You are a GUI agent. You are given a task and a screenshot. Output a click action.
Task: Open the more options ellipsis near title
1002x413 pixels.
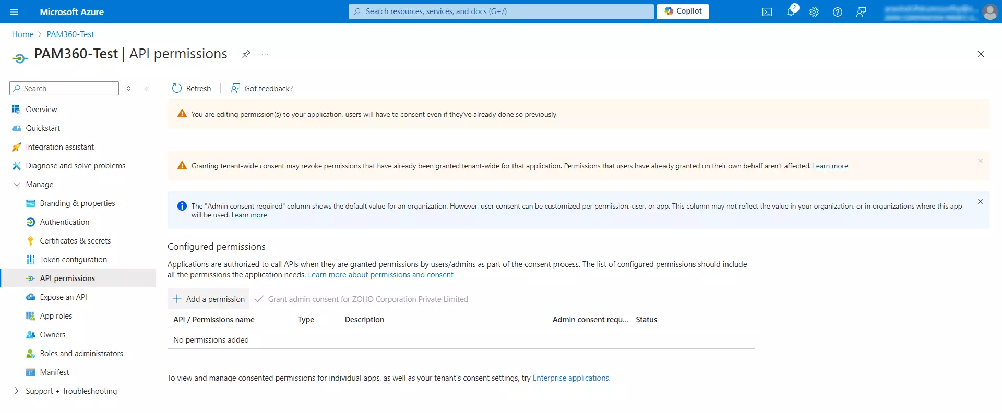point(265,54)
